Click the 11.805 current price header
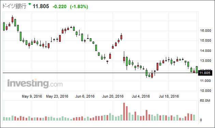Viewport: 215px width, 128px height. click(x=41, y=6)
